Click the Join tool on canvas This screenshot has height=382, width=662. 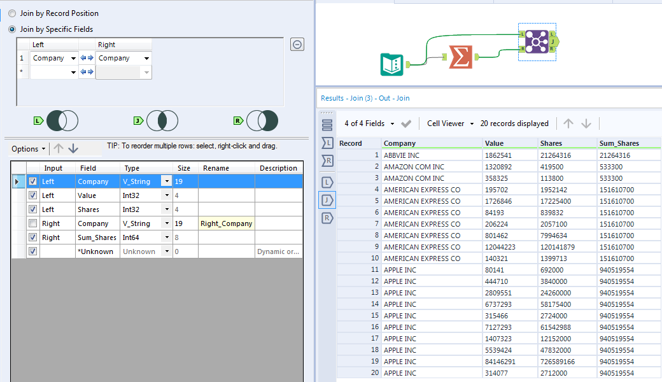(x=537, y=43)
